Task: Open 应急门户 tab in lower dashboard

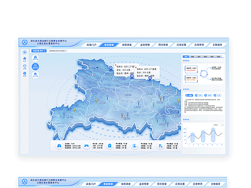Action: (91, 184)
